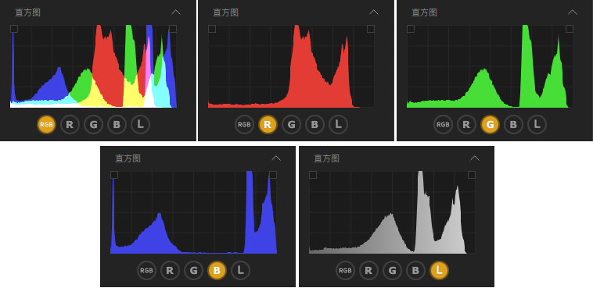Image resolution: width=593 pixels, height=288 pixels.
Task: Select G channel in the red histogram panel
Action: pos(291,125)
